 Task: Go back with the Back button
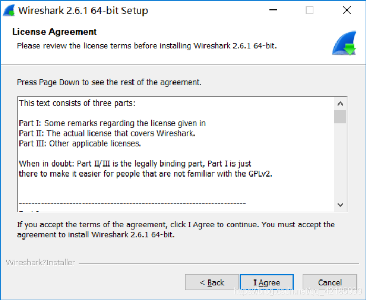pos(212,283)
